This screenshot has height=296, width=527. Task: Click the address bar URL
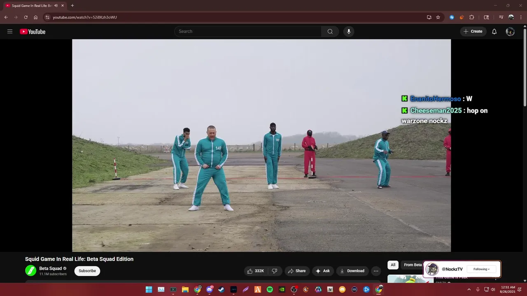tap(85, 17)
